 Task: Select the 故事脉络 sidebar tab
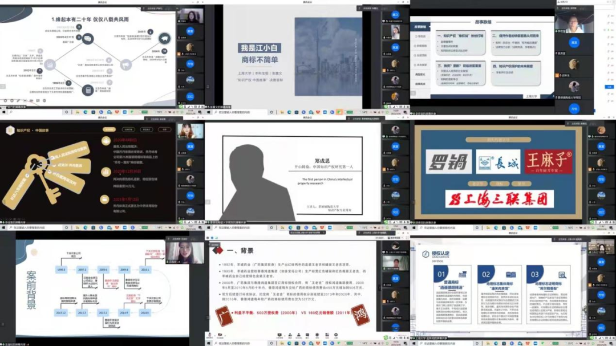tap(420, 26)
